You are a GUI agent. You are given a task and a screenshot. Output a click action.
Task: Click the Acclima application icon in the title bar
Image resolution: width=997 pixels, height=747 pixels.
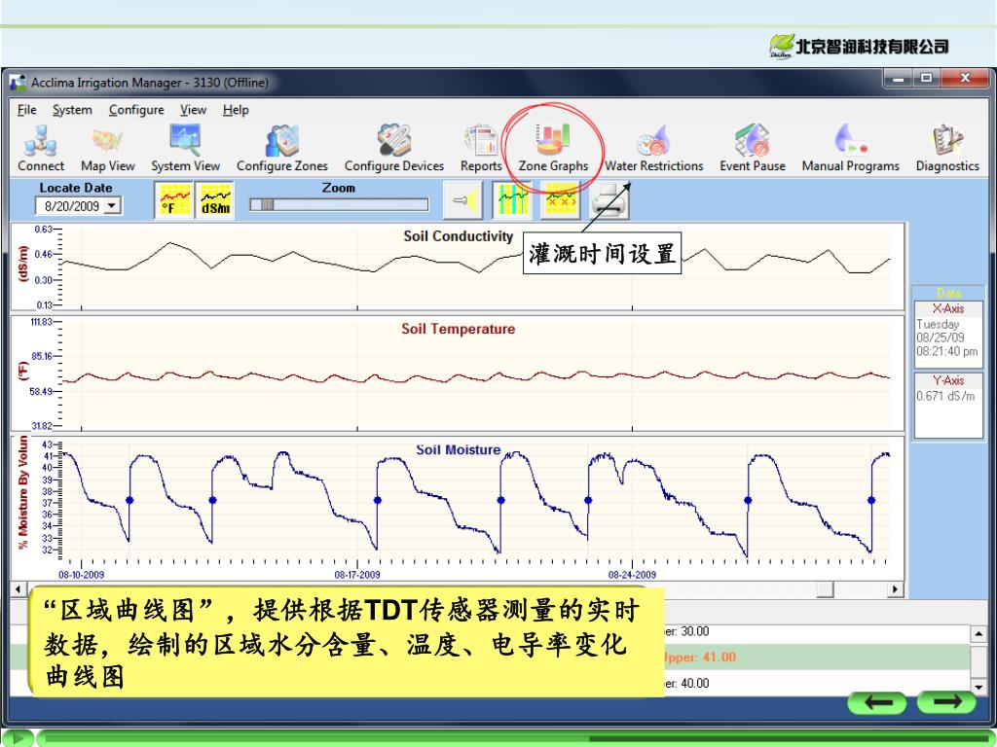[18, 83]
